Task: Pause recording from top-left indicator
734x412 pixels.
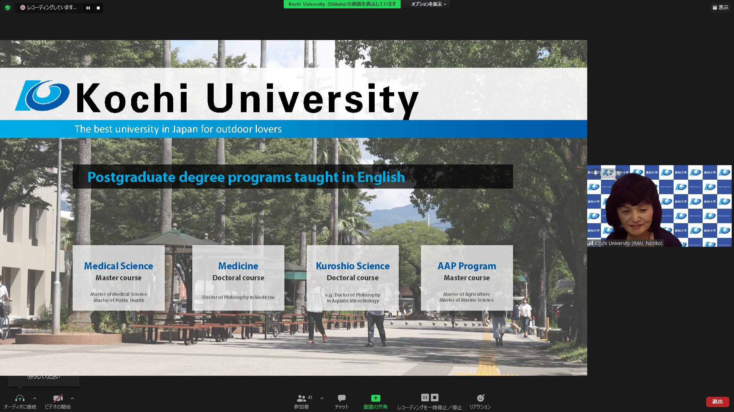Action: coord(88,8)
